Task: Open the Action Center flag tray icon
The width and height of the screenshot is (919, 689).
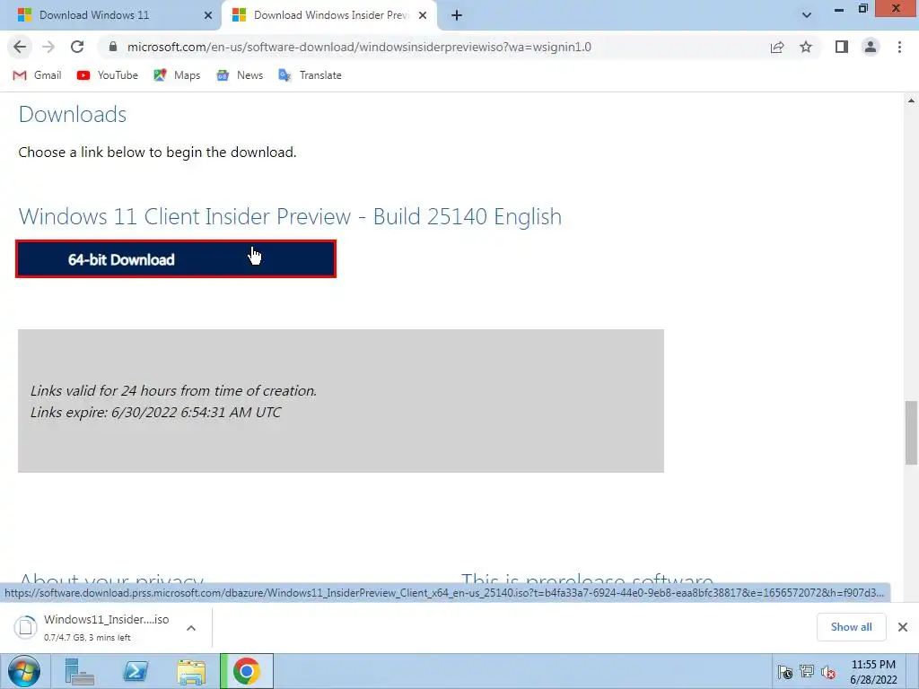Action: pyautogui.click(x=784, y=672)
